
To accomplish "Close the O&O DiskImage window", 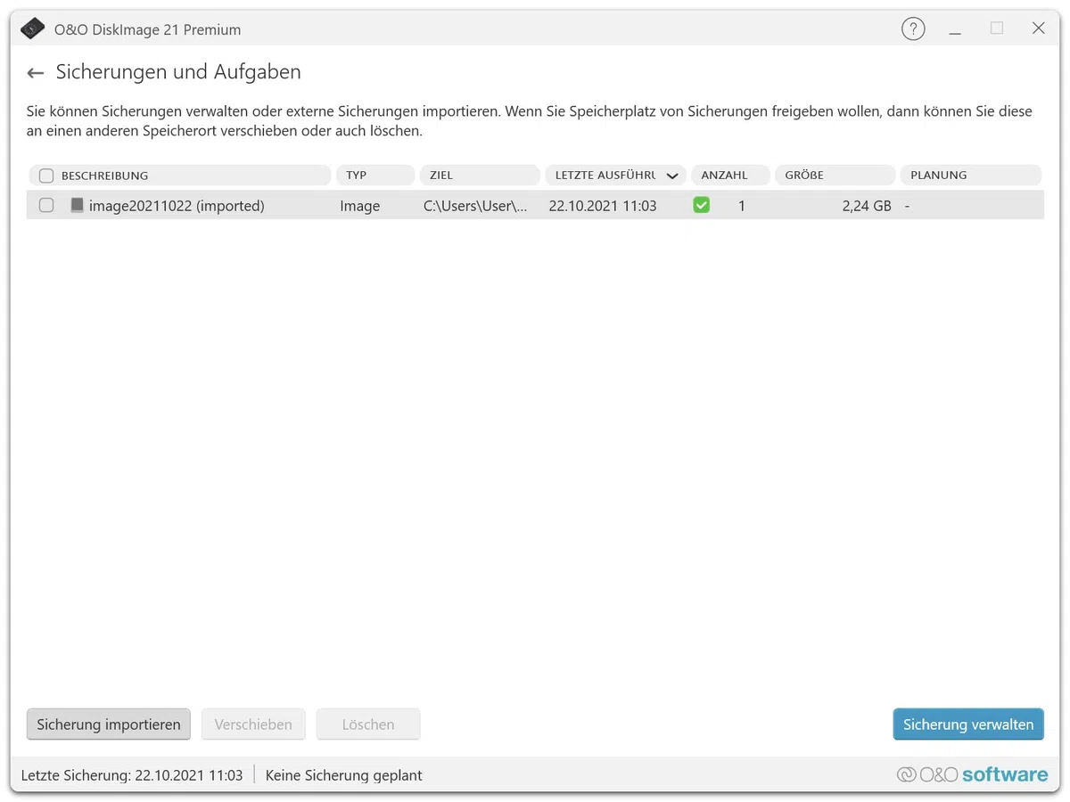I will [1039, 29].
